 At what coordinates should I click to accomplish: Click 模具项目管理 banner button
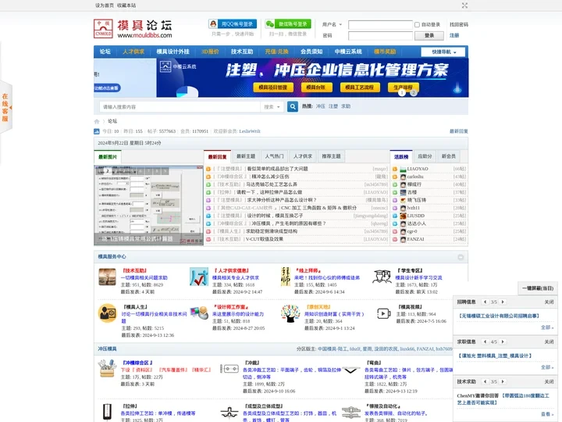pyautogui.click(x=272, y=88)
